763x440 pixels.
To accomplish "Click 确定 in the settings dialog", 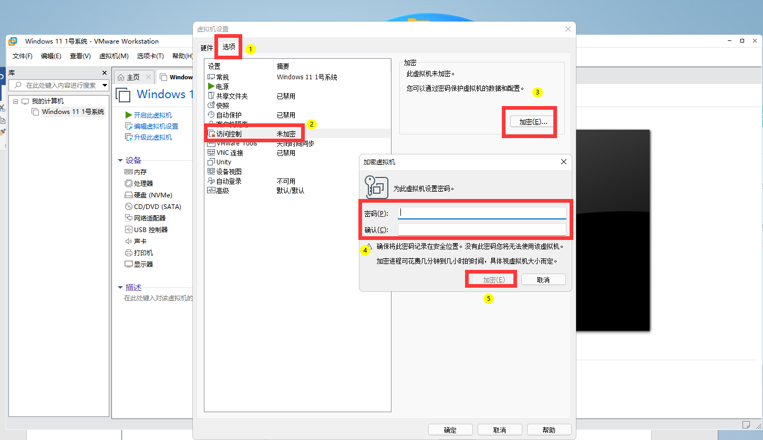I will 450,429.
